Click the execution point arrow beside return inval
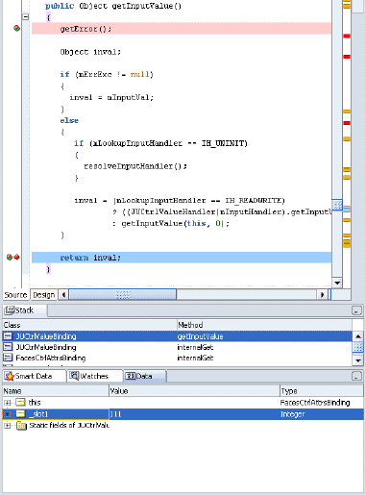This screenshot has height=495, width=366. (x=16, y=258)
